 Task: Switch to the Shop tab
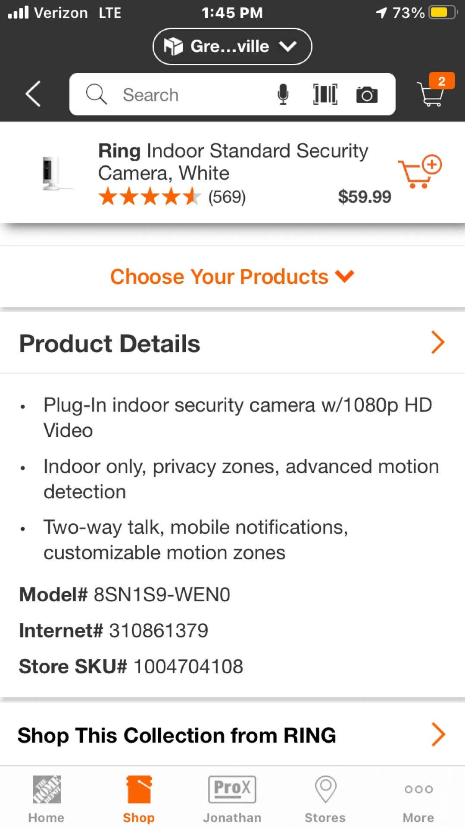(139, 798)
